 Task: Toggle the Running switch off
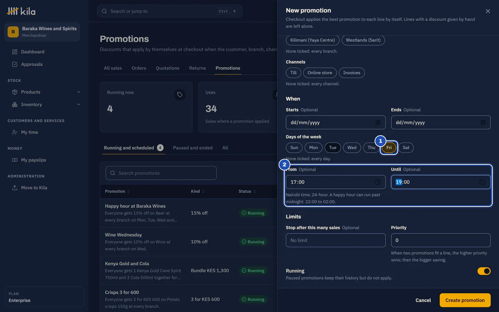484,271
